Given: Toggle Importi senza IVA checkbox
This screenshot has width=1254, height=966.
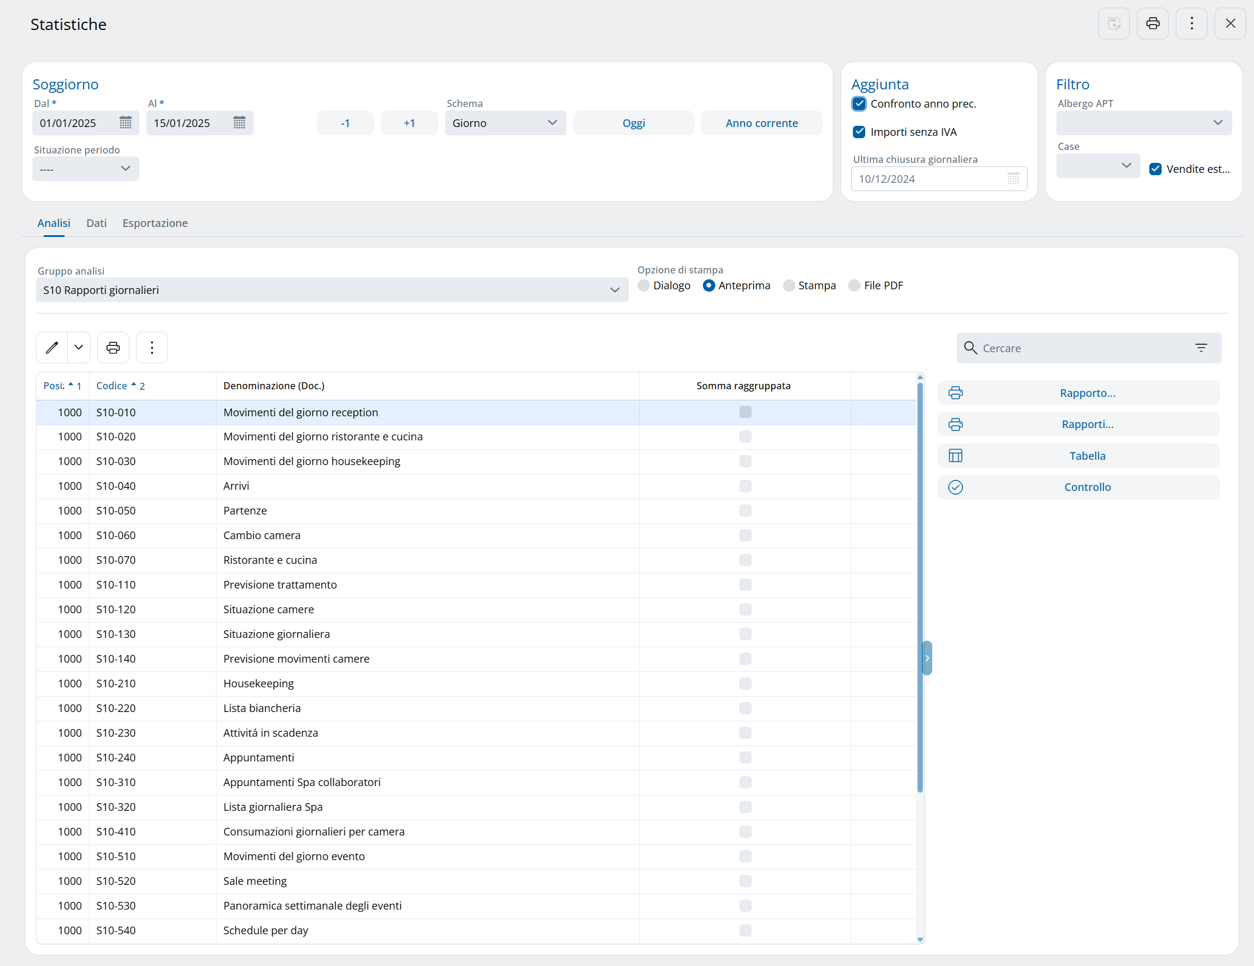Looking at the screenshot, I should [859, 132].
